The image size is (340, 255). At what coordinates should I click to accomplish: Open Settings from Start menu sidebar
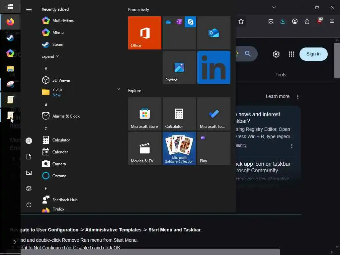coord(29,189)
